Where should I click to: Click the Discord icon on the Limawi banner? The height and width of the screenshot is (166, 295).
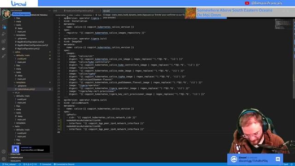coord(277,159)
